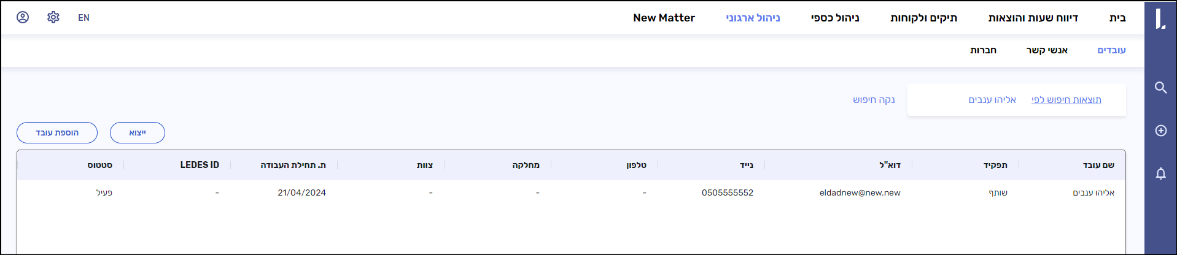Image resolution: width=1177 pixels, height=255 pixels.
Task: Open the ניהול ארגוני menu
Action: [753, 18]
